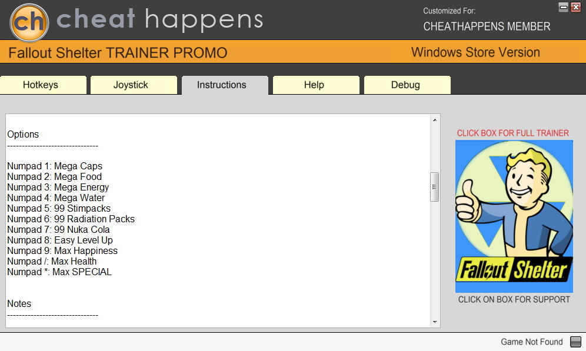
Task: Open the Help tab
Action: click(x=316, y=85)
